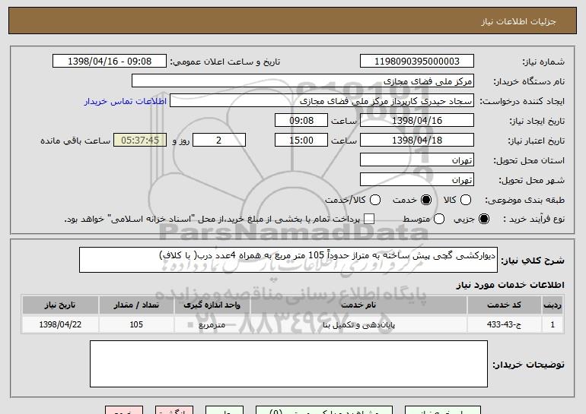Click the تاریخ ایجاد نیاز date field
Image resolution: width=586 pixels, height=414 pixels.
tap(417, 121)
